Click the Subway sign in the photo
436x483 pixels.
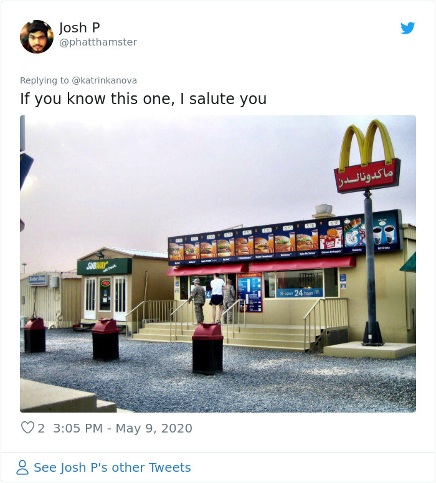(x=104, y=267)
